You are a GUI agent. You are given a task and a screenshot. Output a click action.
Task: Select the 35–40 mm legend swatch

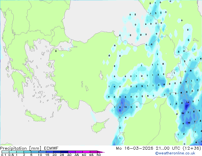pos(79,152)
